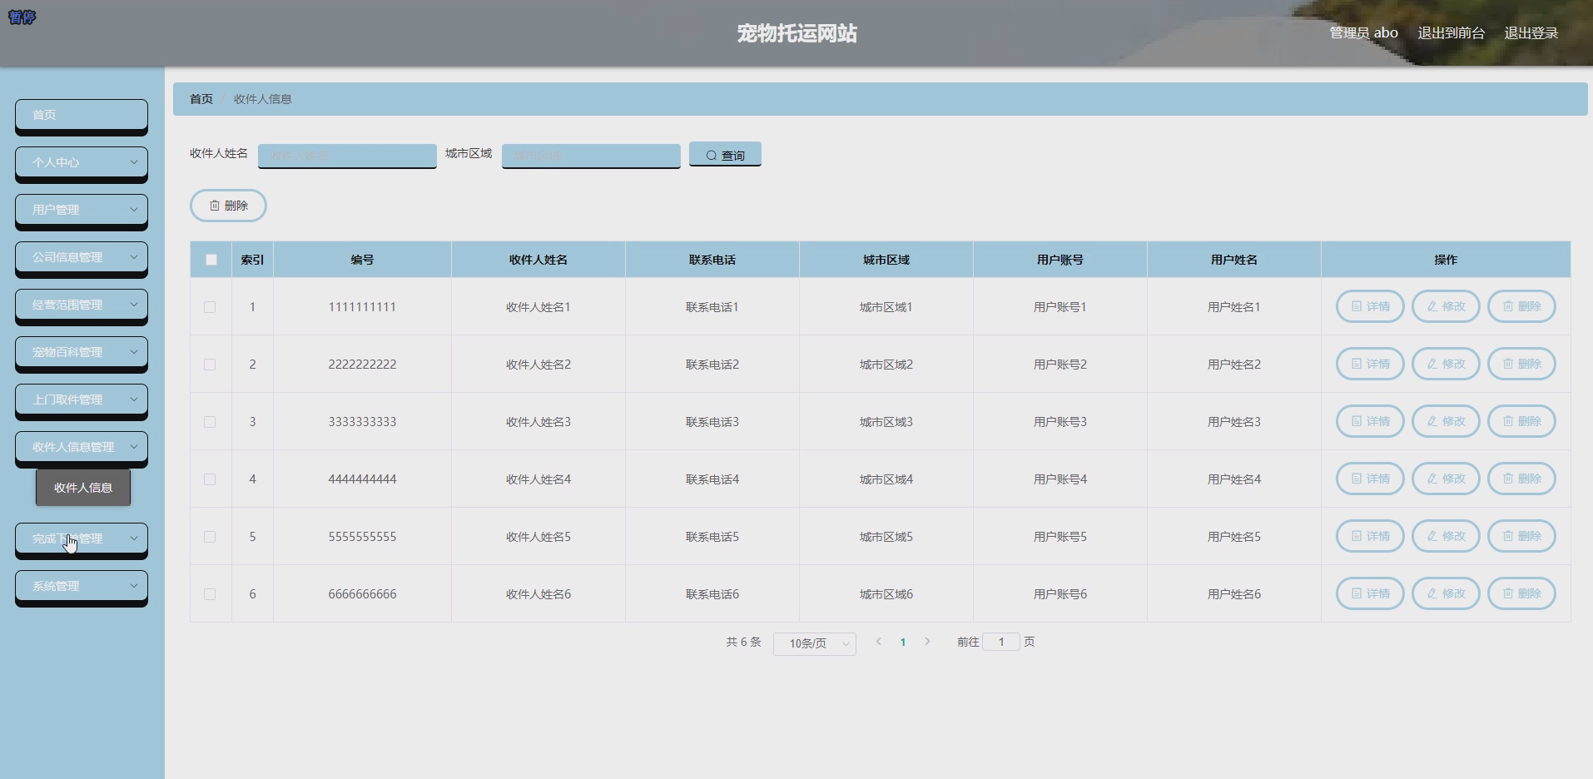Image resolution: width=1593 pixels, height=779 pixels.
Task: Select the checkbox for row 3
Action: click(x=210, y=422)
